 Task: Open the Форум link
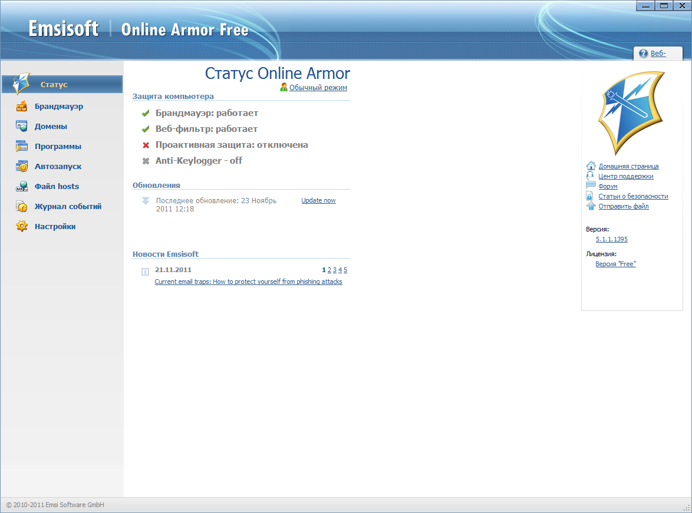coord(608,186)
